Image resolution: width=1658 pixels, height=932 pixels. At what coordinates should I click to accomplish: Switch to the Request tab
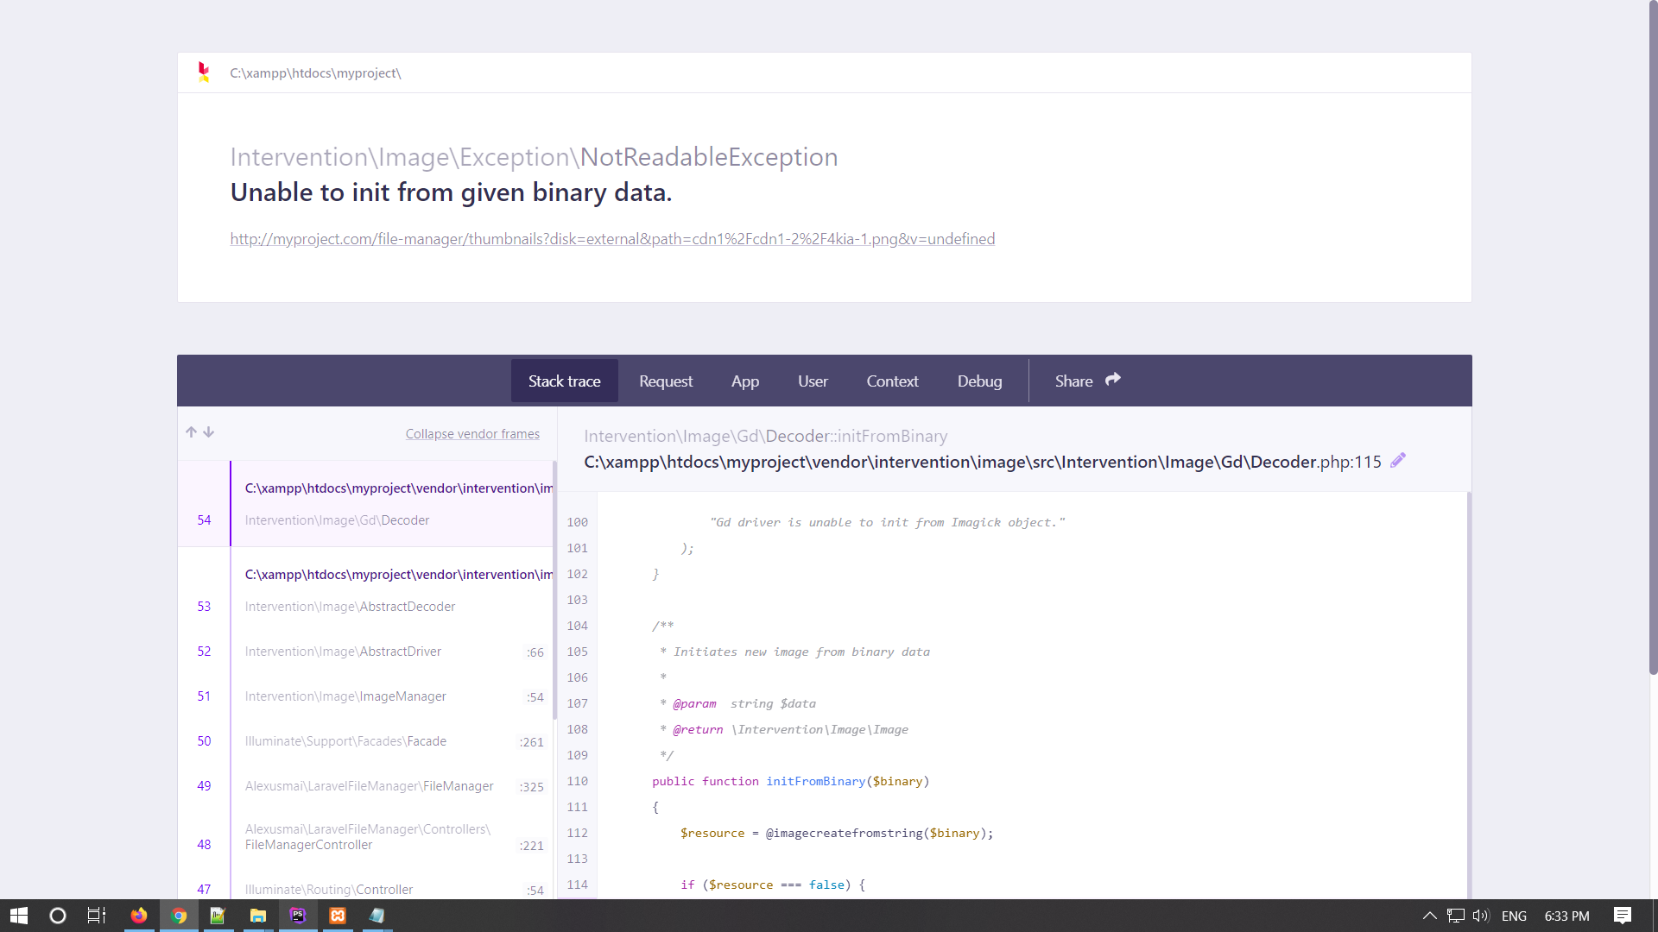click(x=665, y=381)
